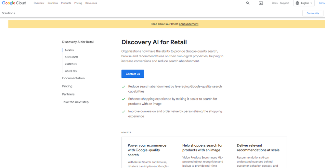This screenshot has height=168, width=325.
Task: Jump to Benefits sidebar section
Action: (x=69, y=50)
